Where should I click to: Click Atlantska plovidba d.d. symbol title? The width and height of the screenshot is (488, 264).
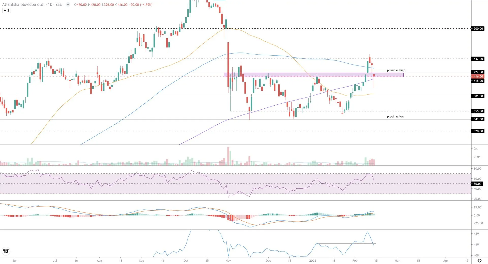23,5
